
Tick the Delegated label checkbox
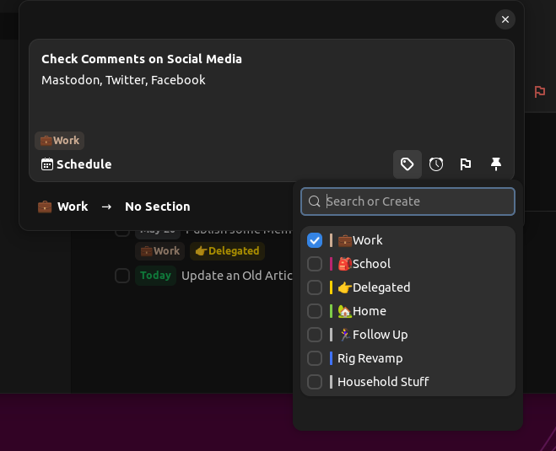315,287
